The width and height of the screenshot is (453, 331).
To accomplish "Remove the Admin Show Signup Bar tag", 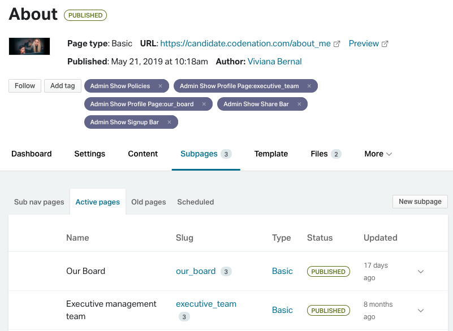I will [169, 123].
